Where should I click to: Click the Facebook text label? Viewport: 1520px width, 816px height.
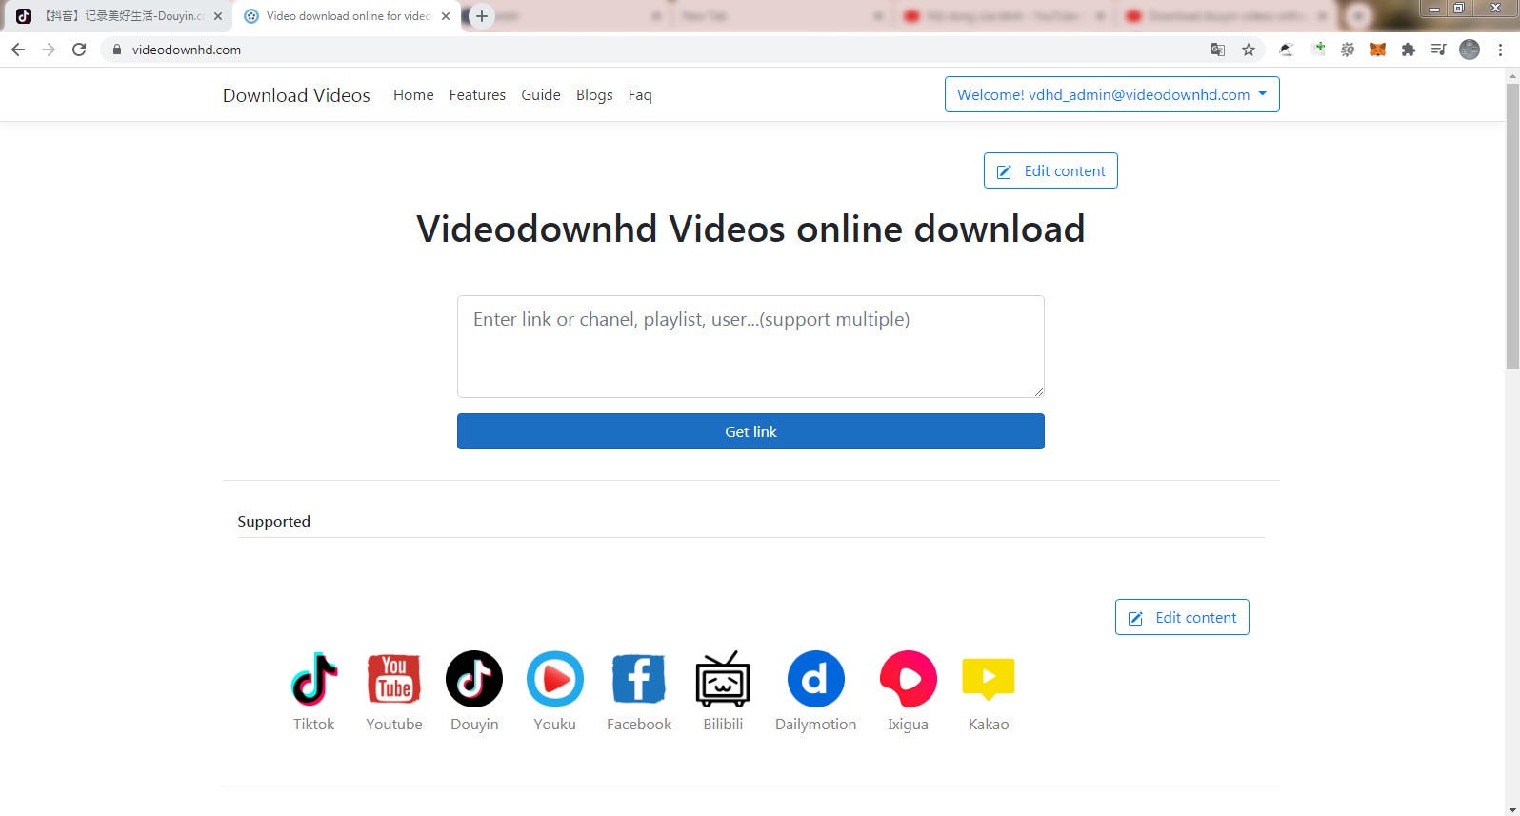coord(639,724)
